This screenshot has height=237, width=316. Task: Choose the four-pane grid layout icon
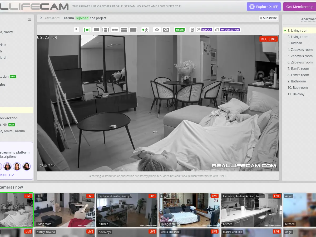tap(124, 30)
